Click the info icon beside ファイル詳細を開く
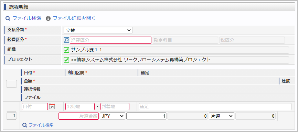The width and height of the screenshot is (298, 132). [48, 18]
